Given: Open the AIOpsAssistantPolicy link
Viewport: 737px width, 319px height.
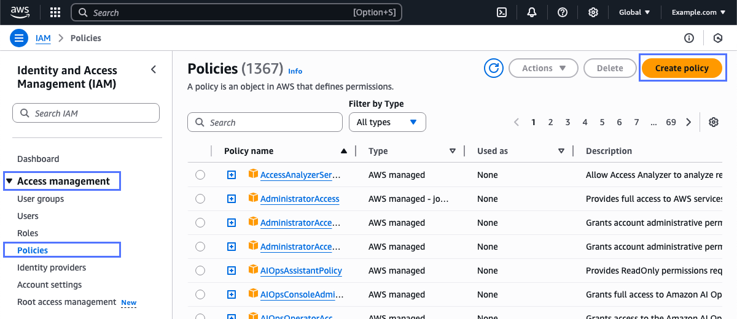Looking at the screenshot, I should [x=301, y=271].
